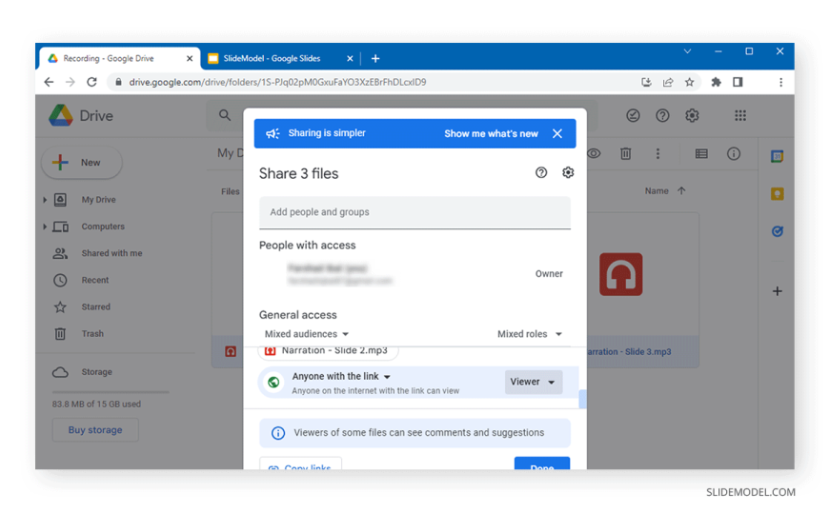Switch to list layout view
This screenshot has height=513, width=829.
click(x=701, y=154)
